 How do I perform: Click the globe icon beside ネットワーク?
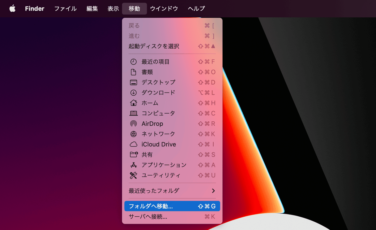(x=133, y=134)
